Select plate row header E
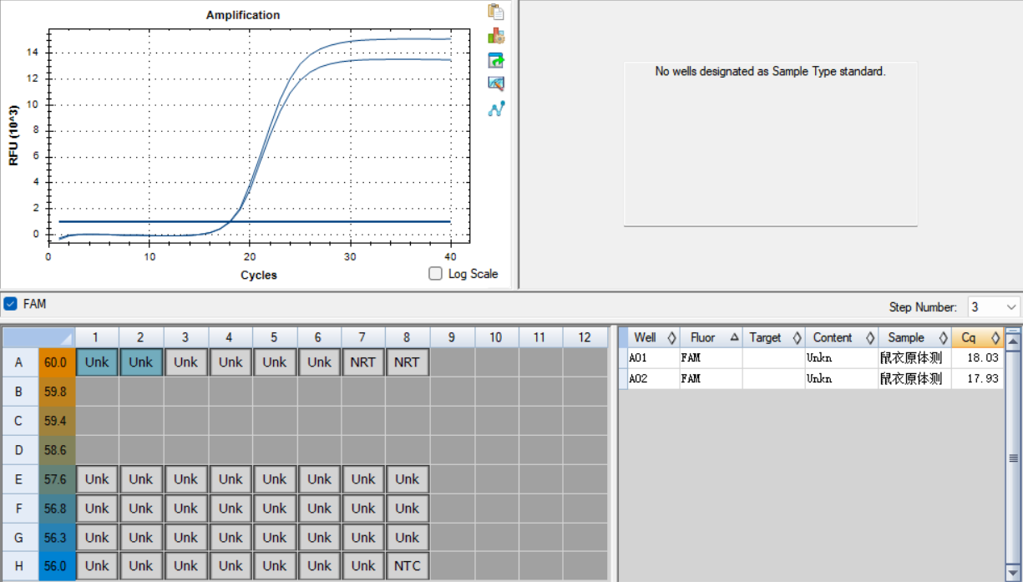1023x582 pixels. [x=19, y=479]
